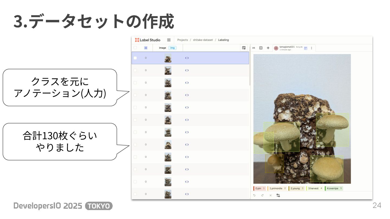Open the three-dot annotation options menu
Image resolution: width=390 pixels, height=219 pixels.
pos(311,48)
